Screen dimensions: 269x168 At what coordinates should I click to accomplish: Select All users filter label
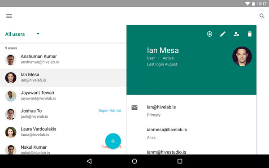15,34
